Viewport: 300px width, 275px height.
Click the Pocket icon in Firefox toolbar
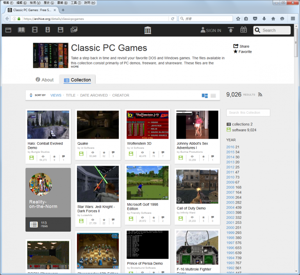(x=255, y=19)
